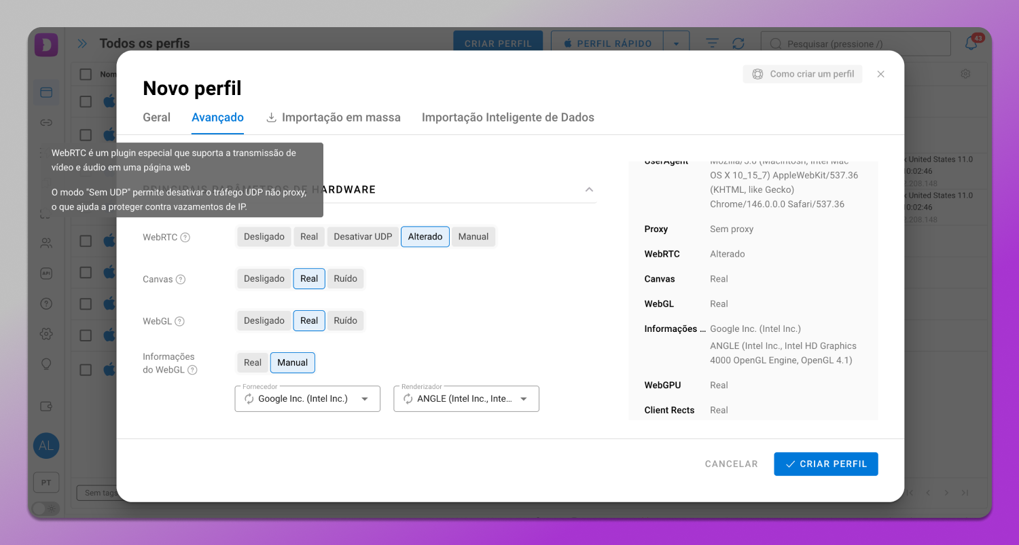Switch to the Geral tab
1019x545 pixels.
[x=156, y=117]
